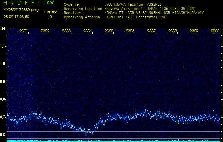
Task: Click the cyan noise band at bottom
Action: [113, 141]
